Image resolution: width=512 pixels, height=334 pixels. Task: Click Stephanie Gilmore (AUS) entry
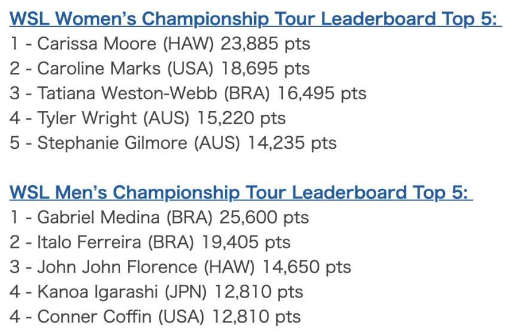click(x=173, y=143)
